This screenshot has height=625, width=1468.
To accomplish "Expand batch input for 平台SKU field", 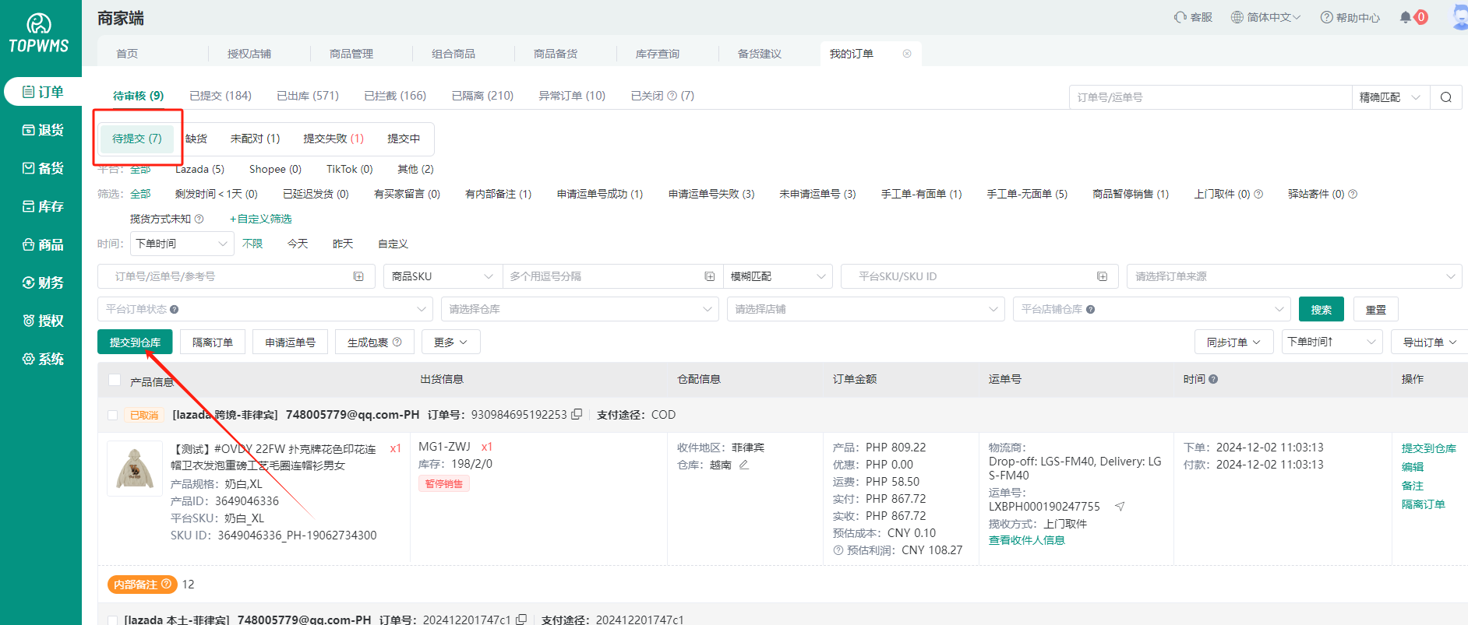I will (x=1102, y=276).
